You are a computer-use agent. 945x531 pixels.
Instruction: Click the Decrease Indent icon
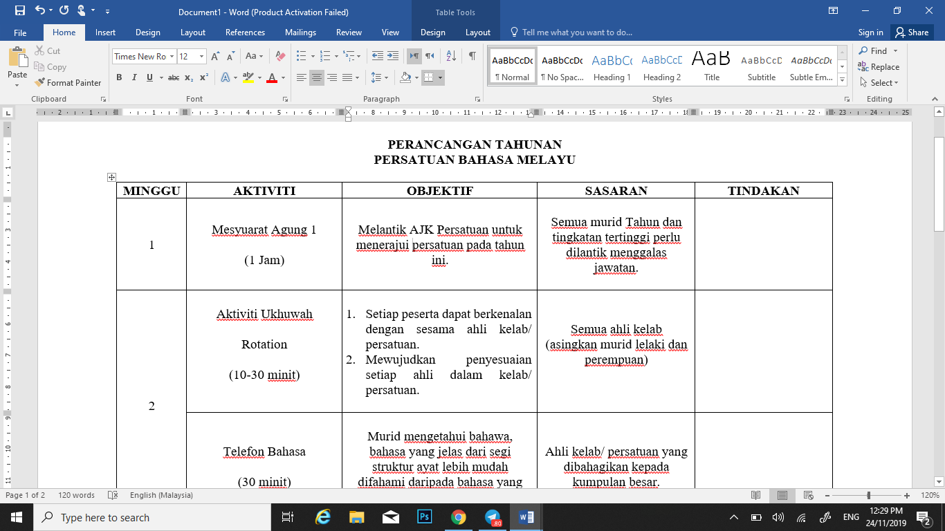[378, 57]
